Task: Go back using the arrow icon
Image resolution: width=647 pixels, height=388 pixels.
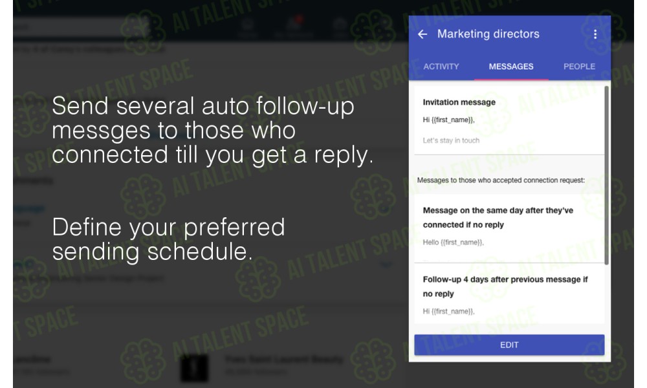Action: tap(422, 34)
